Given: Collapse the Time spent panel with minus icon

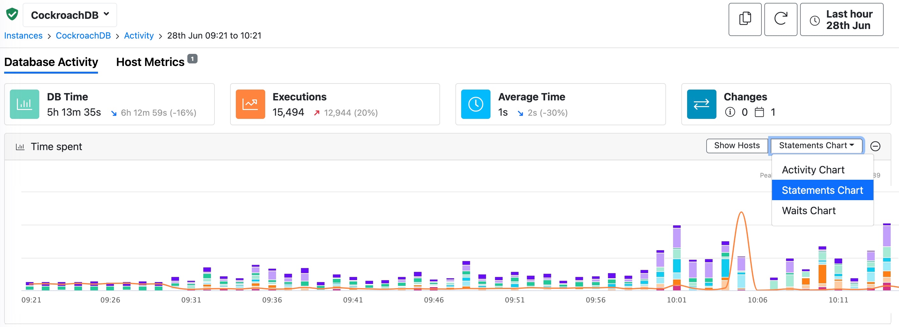Looking at the screenshot, I should 875,146.
